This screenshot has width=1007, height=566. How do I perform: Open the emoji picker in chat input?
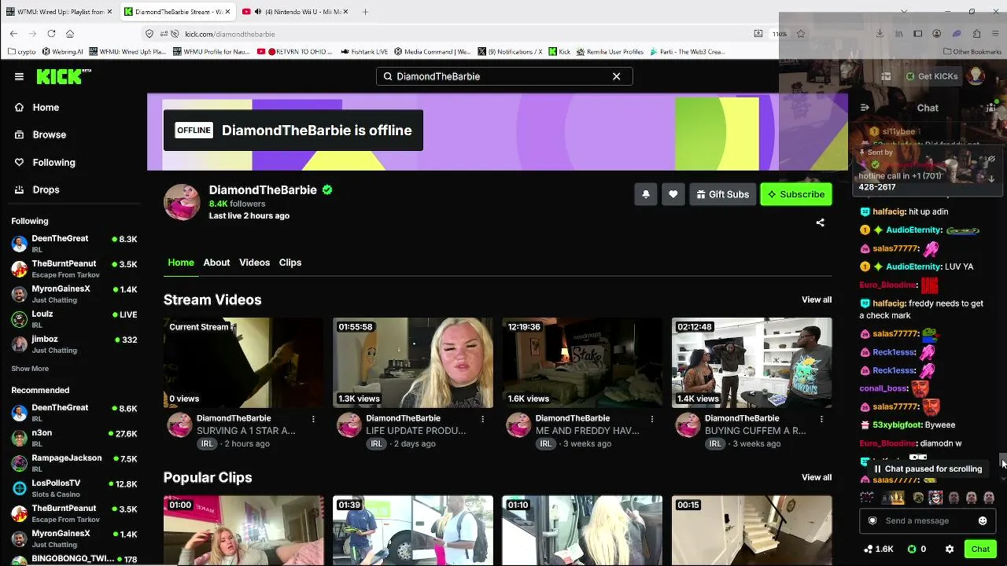click(983, 520)
